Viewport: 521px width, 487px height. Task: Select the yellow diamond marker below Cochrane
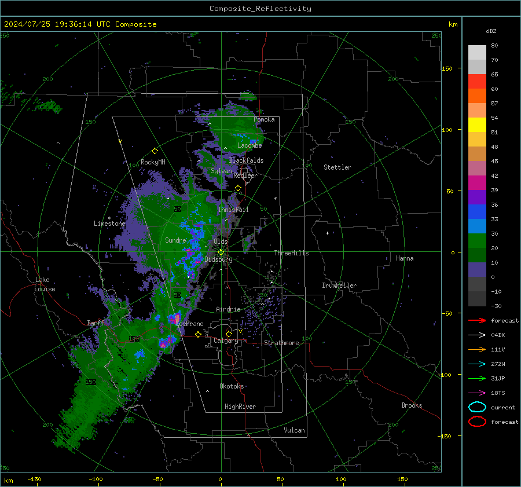[x=198, y=334]
